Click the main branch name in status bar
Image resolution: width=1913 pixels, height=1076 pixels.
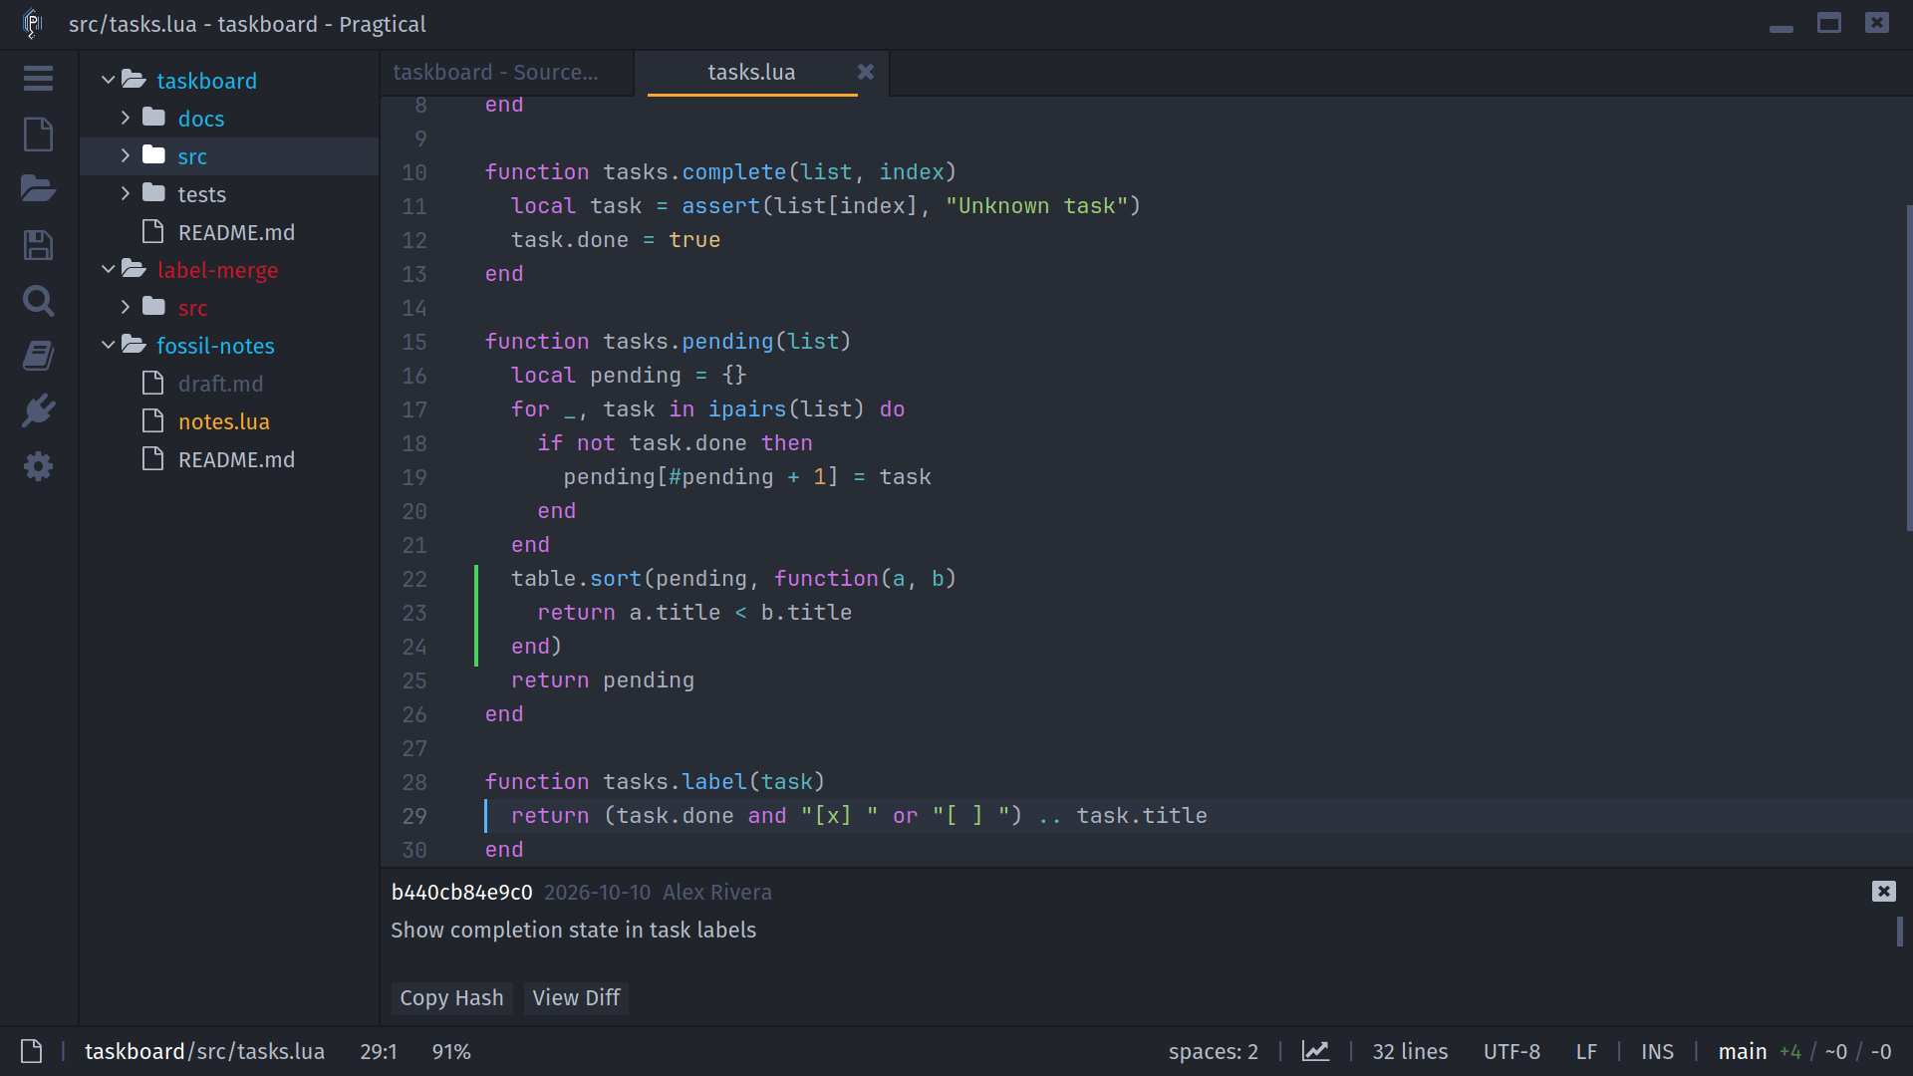[x=1742, y=1051]
